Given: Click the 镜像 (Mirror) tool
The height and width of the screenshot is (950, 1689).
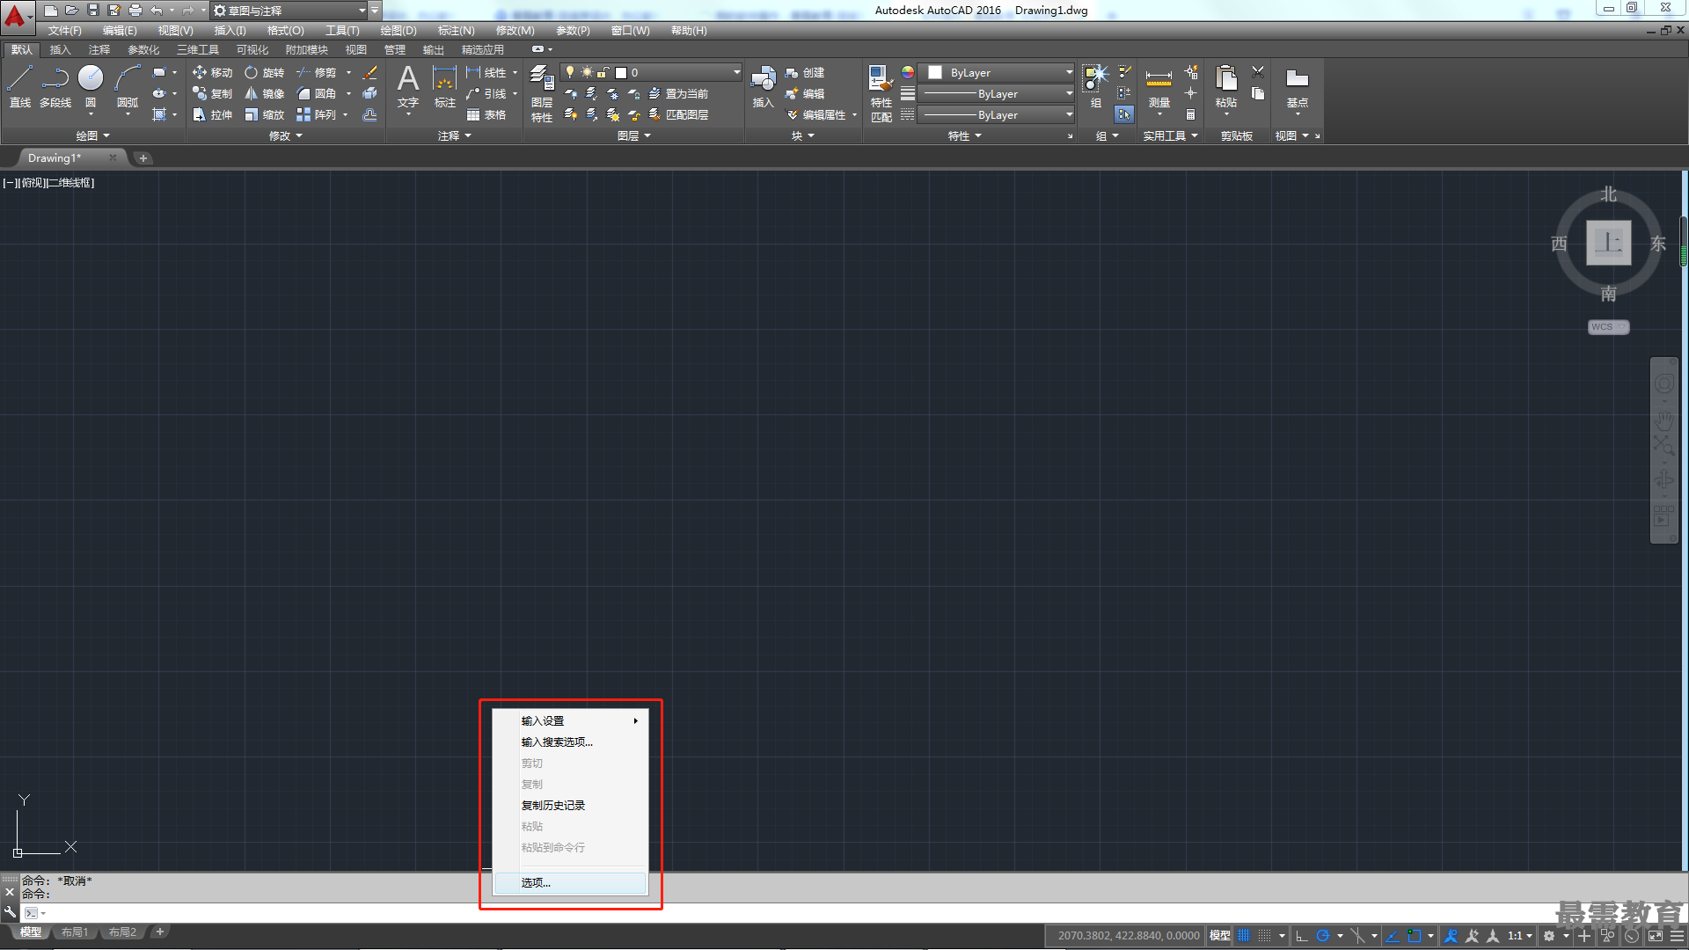Looking at the screenshot, I should tap(264, 93).
